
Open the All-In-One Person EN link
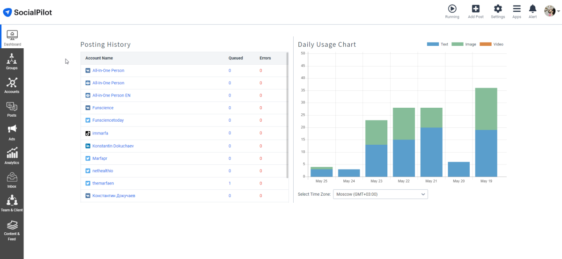pyautogui.click(x=111, y=95)
